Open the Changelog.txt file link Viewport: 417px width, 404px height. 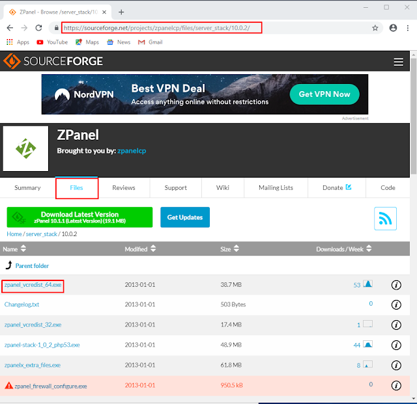(22, 304)
